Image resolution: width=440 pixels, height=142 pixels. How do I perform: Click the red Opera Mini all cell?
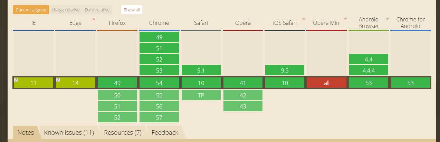tap(327, 83)
